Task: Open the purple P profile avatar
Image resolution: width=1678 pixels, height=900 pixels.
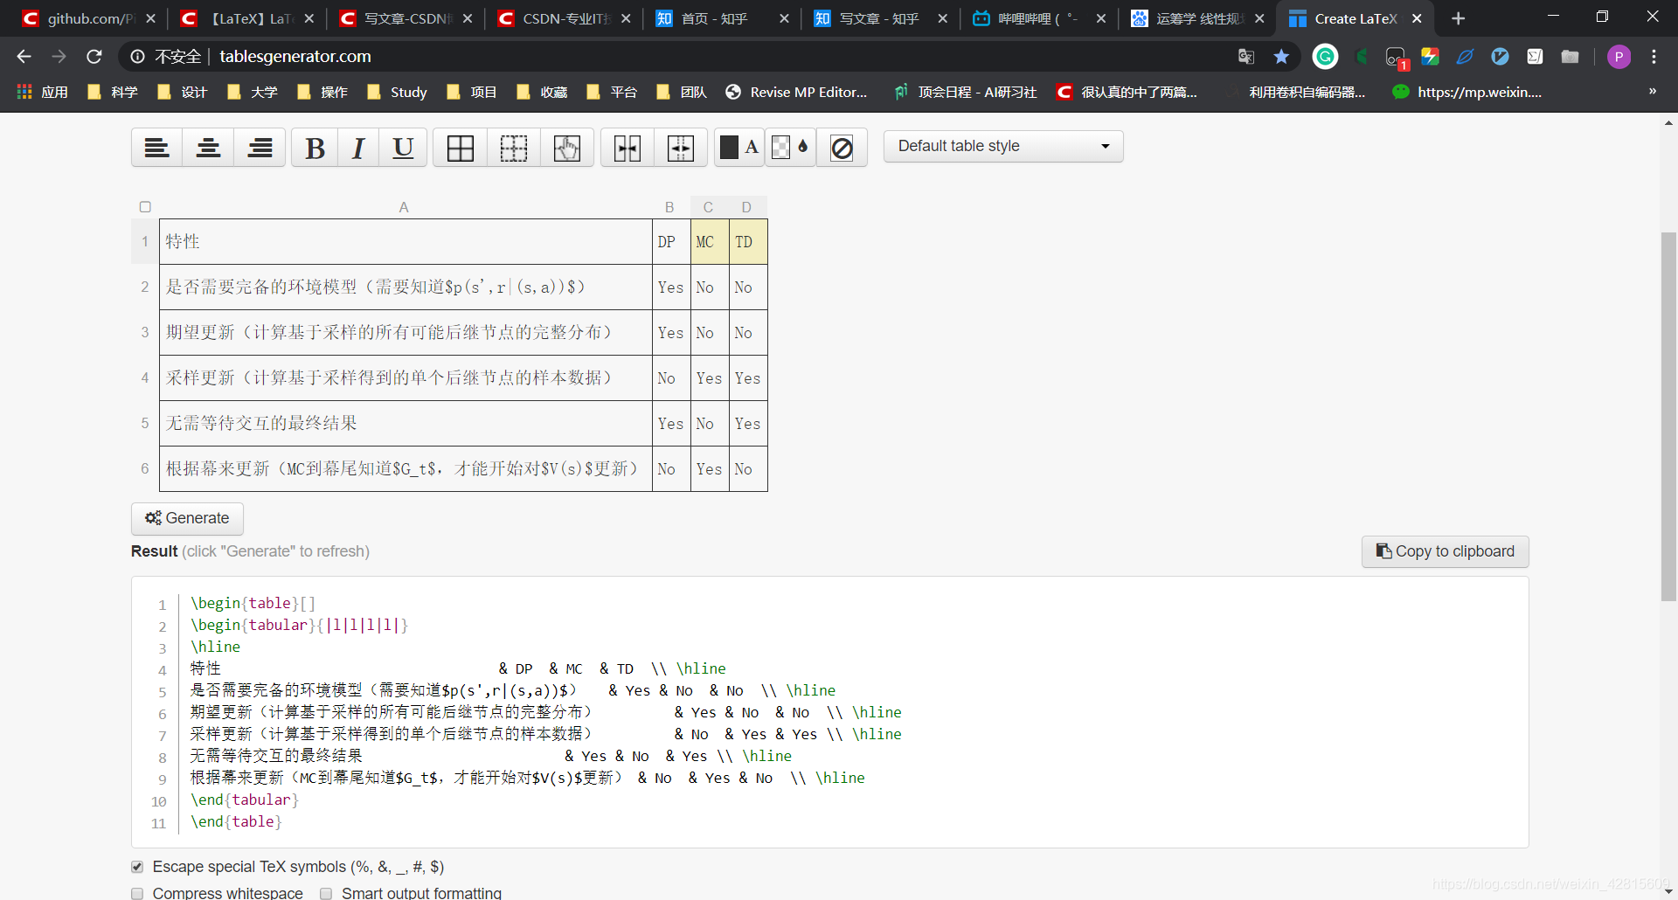Action: point(1619,56)
